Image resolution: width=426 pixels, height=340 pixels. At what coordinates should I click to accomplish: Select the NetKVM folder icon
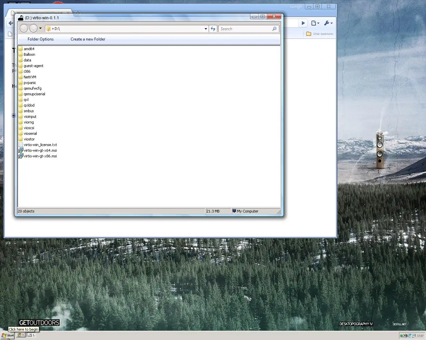pyautogui.click(x=21, y=77)
